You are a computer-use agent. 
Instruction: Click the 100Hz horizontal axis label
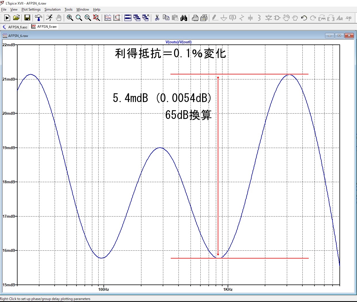click(103, 289)
